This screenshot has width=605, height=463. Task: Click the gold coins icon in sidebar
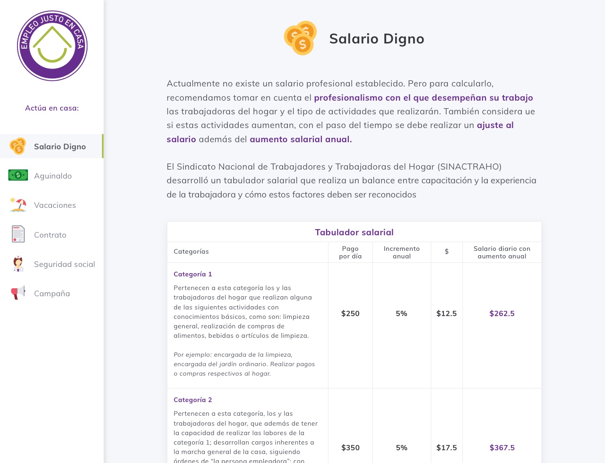[x=18, y=146]
